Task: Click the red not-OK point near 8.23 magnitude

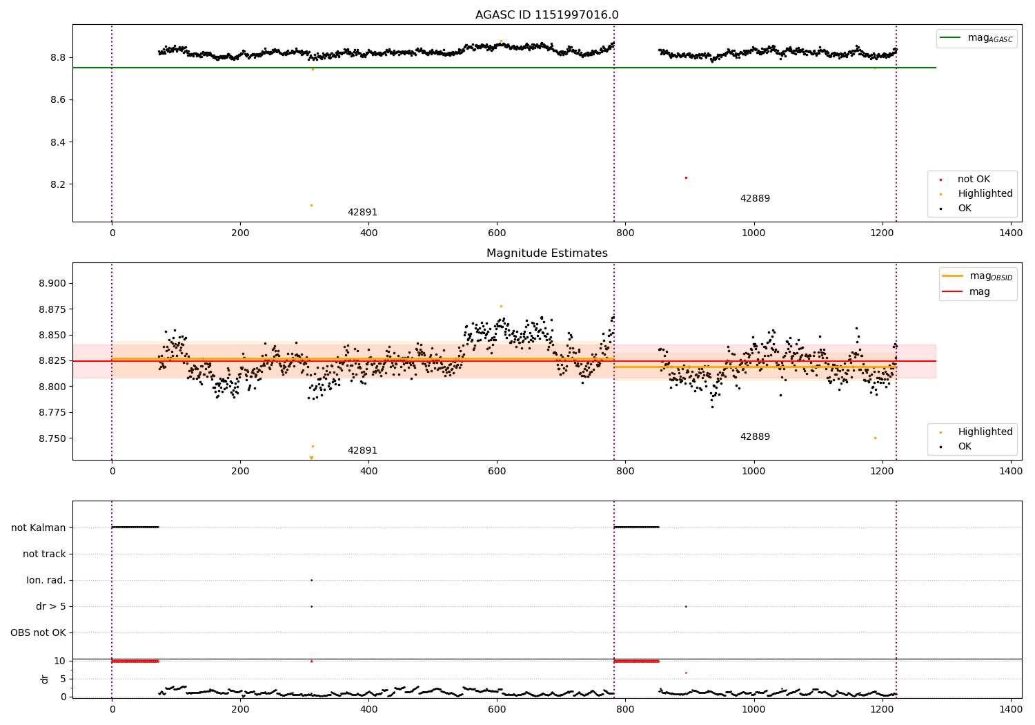Action: point(686,177)
